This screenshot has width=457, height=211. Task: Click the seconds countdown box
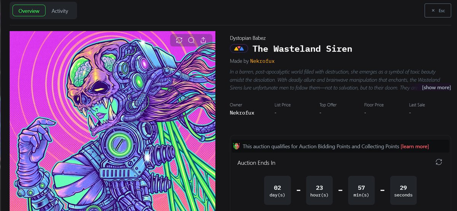click(403, 191)
